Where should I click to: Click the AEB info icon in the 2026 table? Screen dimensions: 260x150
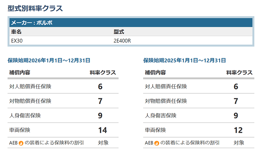[21, 143]
